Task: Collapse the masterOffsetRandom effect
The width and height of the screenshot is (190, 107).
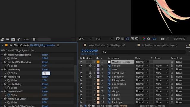Action: coord(2,62)
